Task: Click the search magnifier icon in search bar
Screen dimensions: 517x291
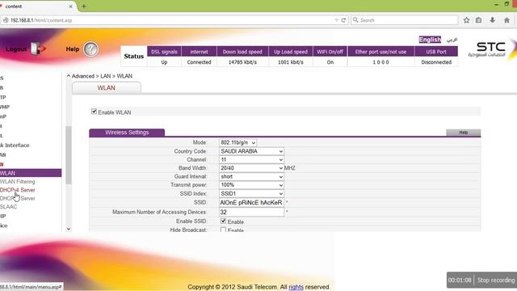Action: click(355, 20)
